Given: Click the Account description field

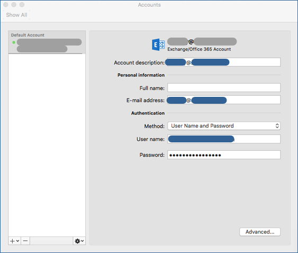Looking at the screenshot, I should click(224, 62).
